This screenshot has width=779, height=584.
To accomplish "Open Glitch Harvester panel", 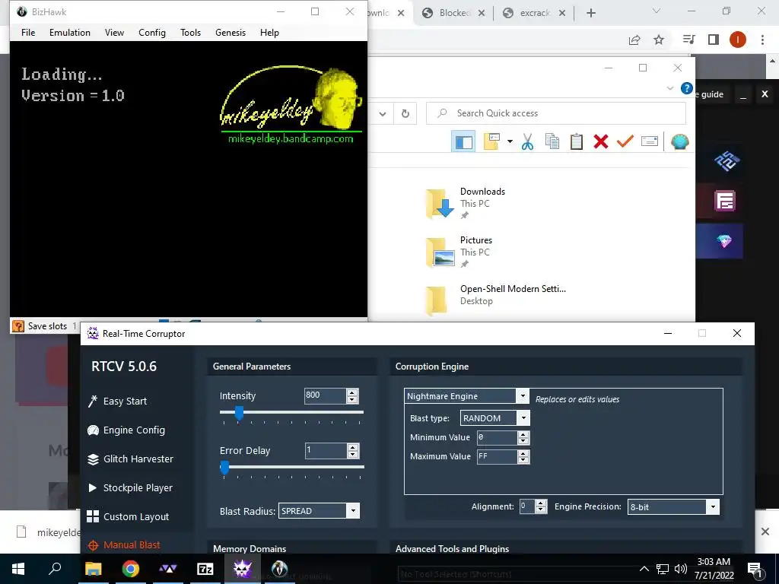I will tap(130, 459).
